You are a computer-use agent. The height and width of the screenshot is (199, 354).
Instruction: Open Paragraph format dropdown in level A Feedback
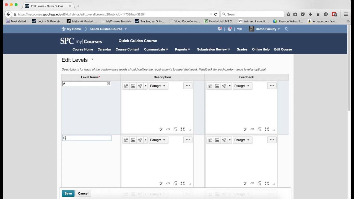(242, 86)
